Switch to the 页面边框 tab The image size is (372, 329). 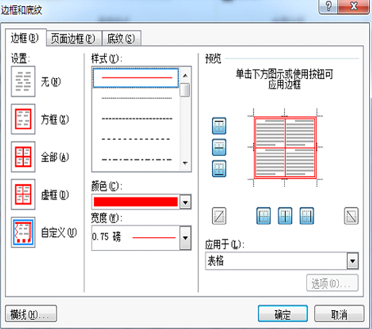tap(74, 38)
